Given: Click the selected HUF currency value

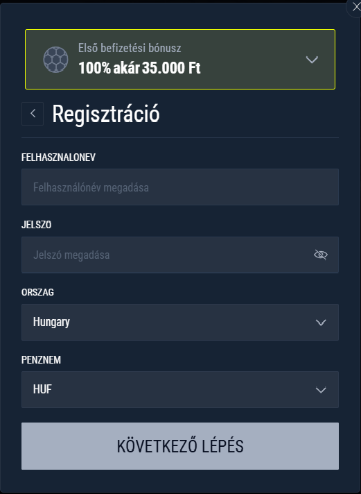Looking at the screenshot, I should coord(42,390).
